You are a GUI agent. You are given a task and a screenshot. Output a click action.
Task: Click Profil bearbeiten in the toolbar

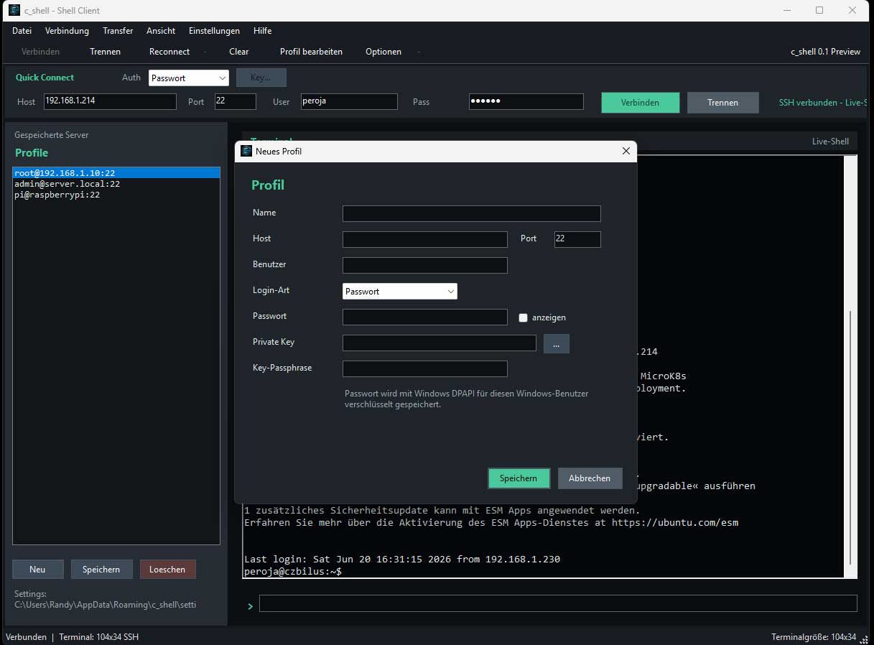311,52
